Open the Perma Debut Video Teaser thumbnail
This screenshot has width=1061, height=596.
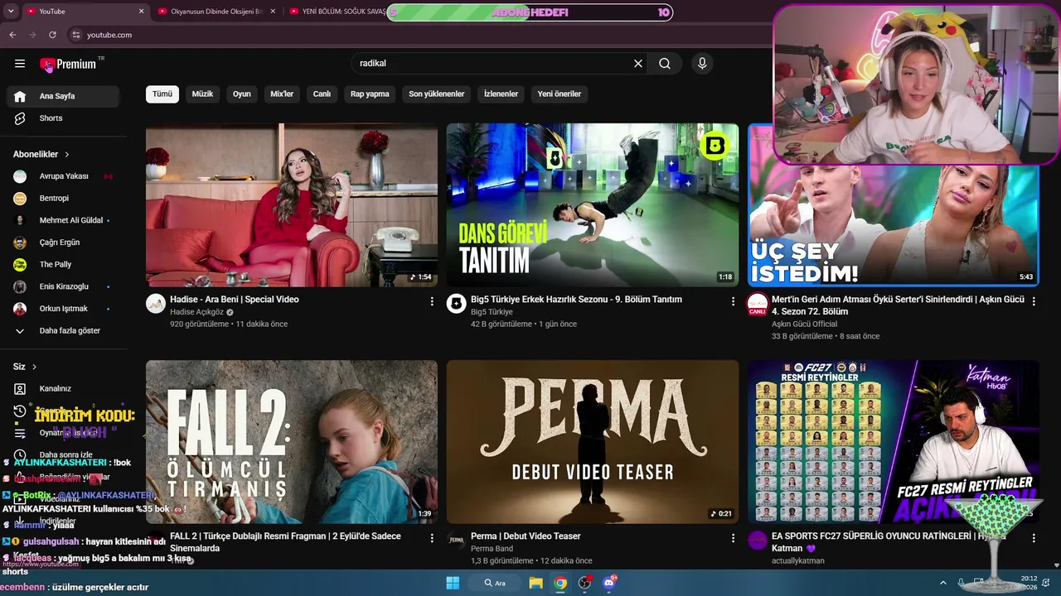pyautogui.click(x=593, y=442)
